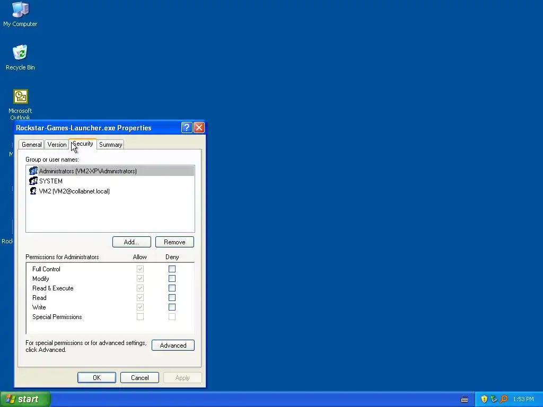Click the Read & Execute permission label
Viewport: 543px width, 407px height.
click(52, 288)
